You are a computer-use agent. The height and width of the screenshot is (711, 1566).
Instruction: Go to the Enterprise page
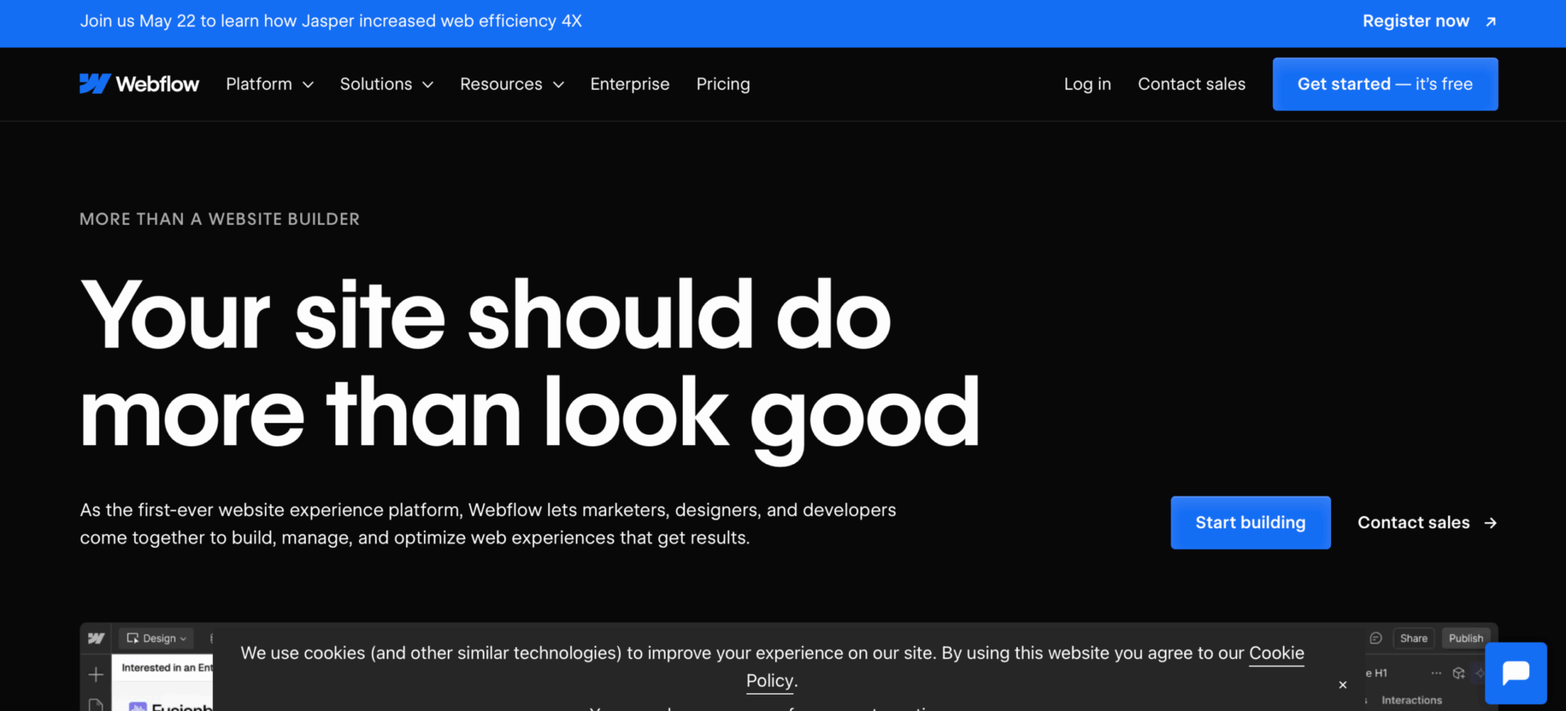tap(630, 84)
